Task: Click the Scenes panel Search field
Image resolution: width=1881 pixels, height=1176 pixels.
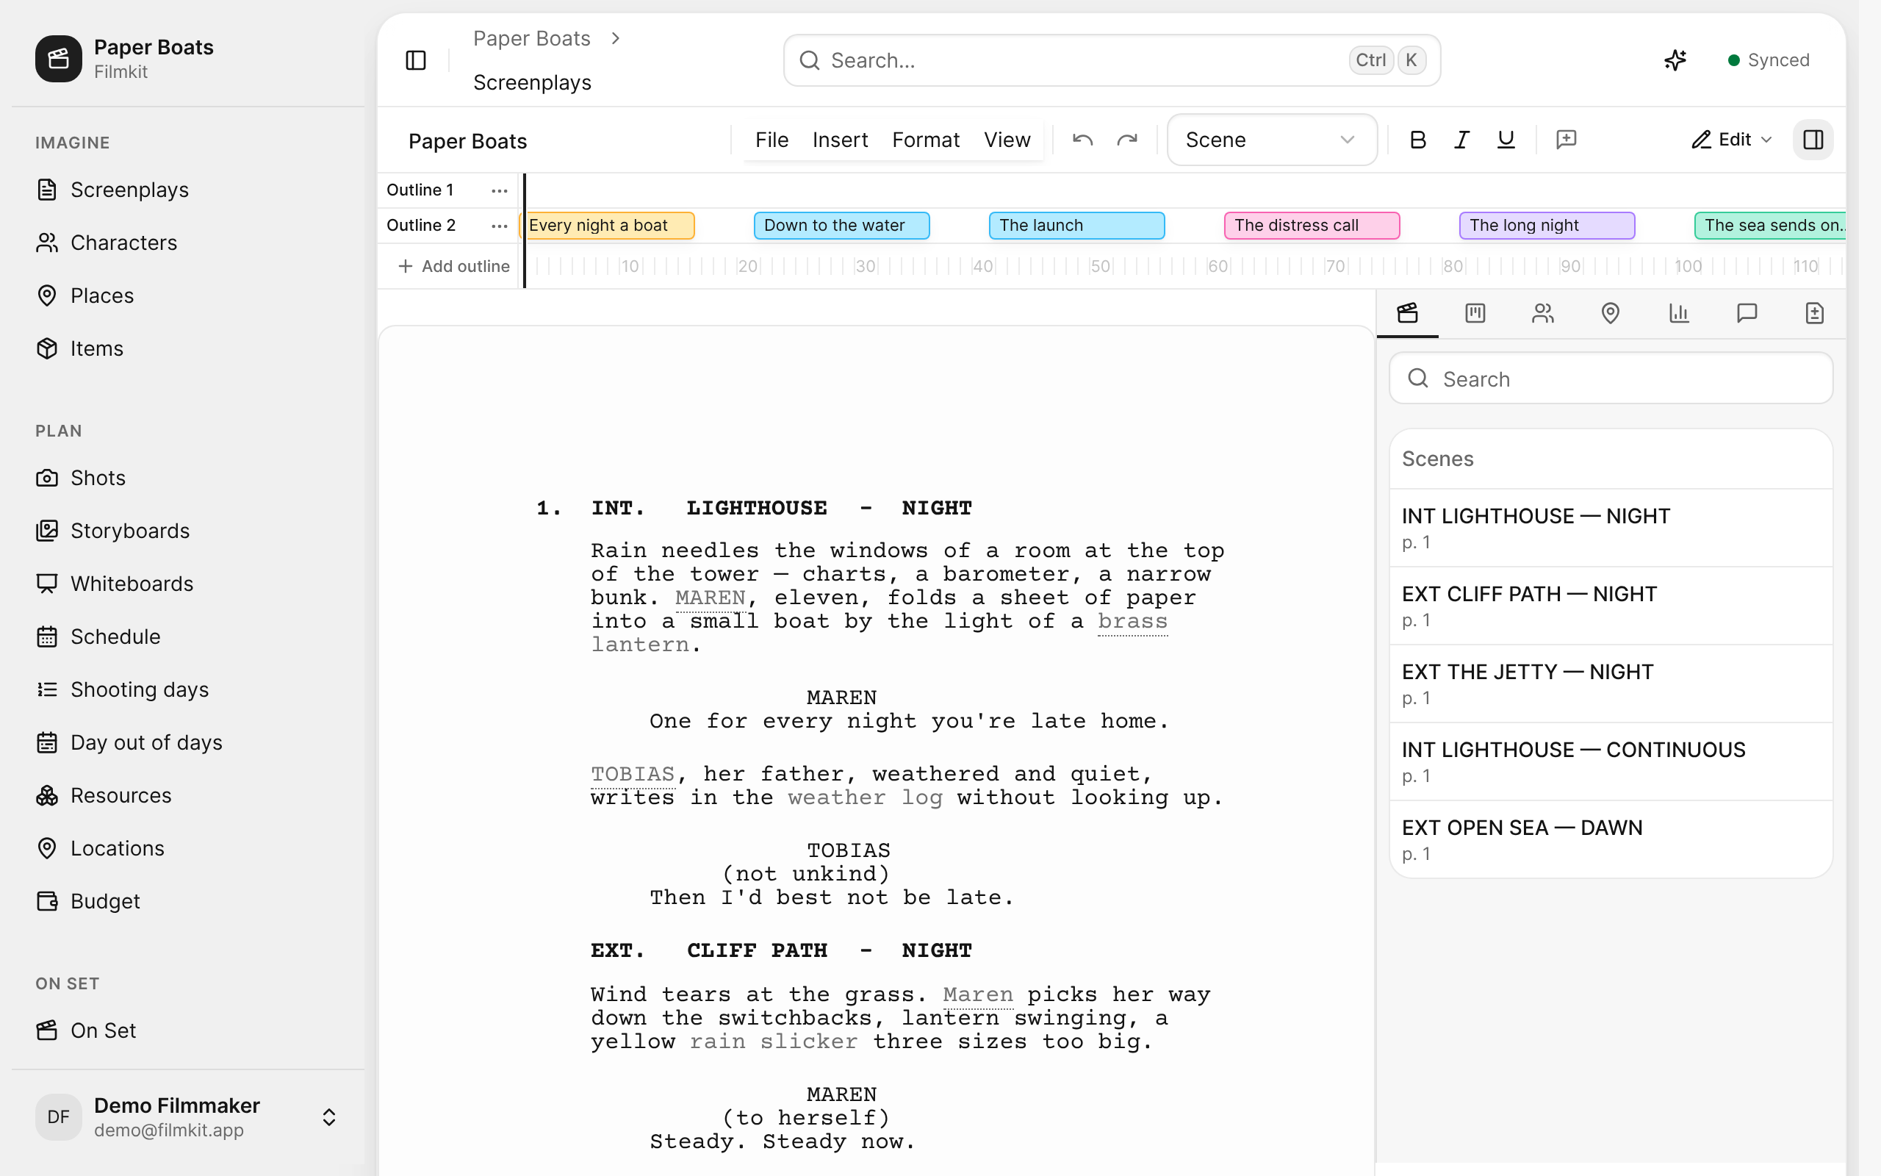Action: (1611, 379)
